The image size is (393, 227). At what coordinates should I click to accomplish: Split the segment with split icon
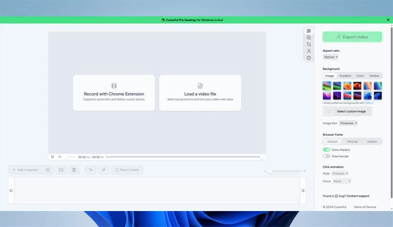point(61,170)
